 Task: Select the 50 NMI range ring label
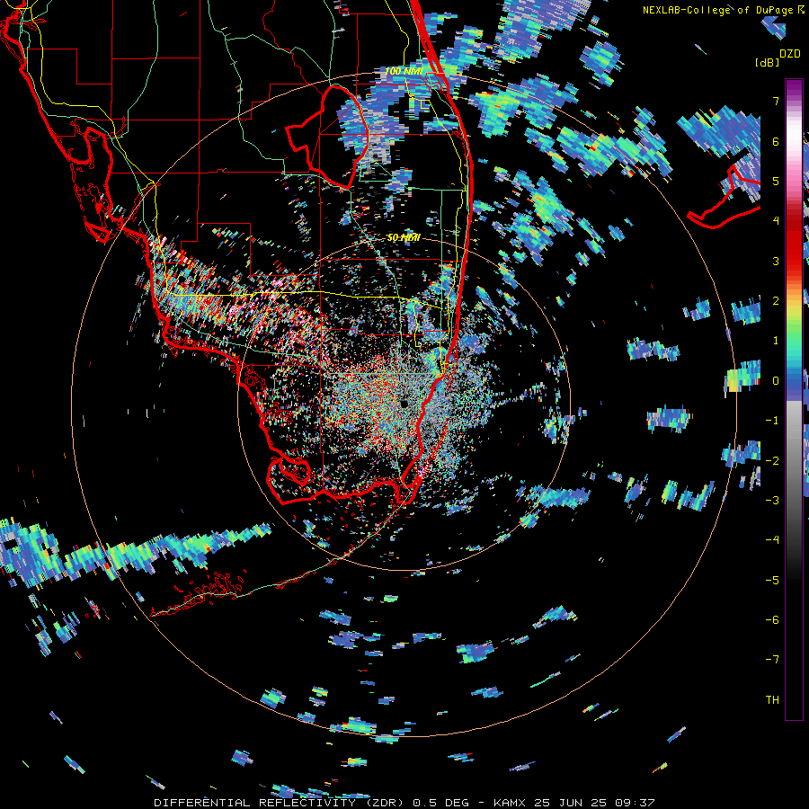tap(404, 238)
